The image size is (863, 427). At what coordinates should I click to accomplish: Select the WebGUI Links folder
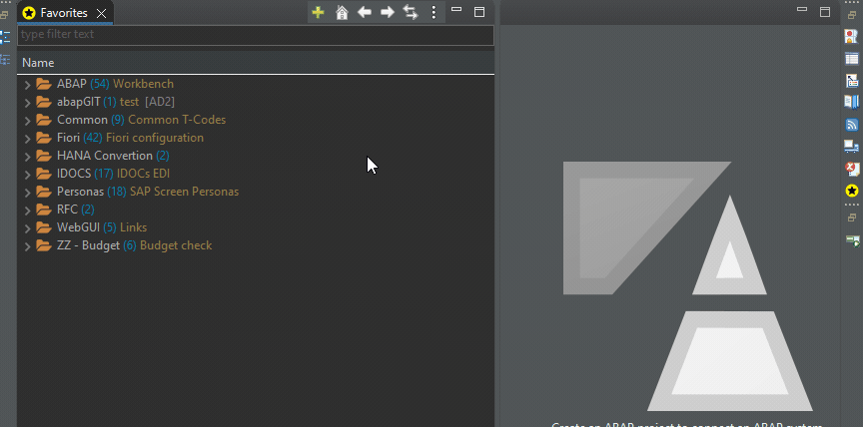[x=102, y=227]
